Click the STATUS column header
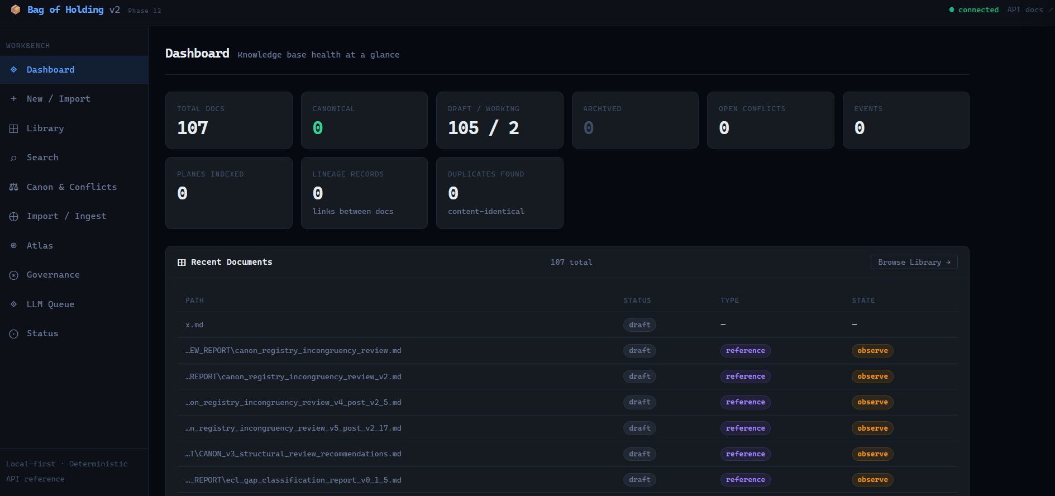 [637, 301]
